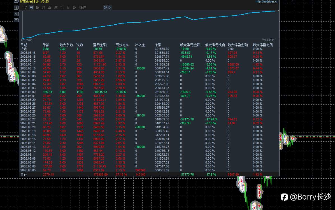Click the 盈亏金额 column header
Screen dimensions: 335x210
click(100, 45)
